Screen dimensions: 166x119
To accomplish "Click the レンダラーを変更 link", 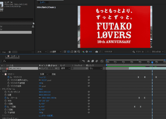I will point(46,116).
